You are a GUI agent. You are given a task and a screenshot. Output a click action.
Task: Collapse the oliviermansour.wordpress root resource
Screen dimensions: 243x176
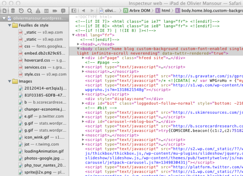tap(4, 18)
